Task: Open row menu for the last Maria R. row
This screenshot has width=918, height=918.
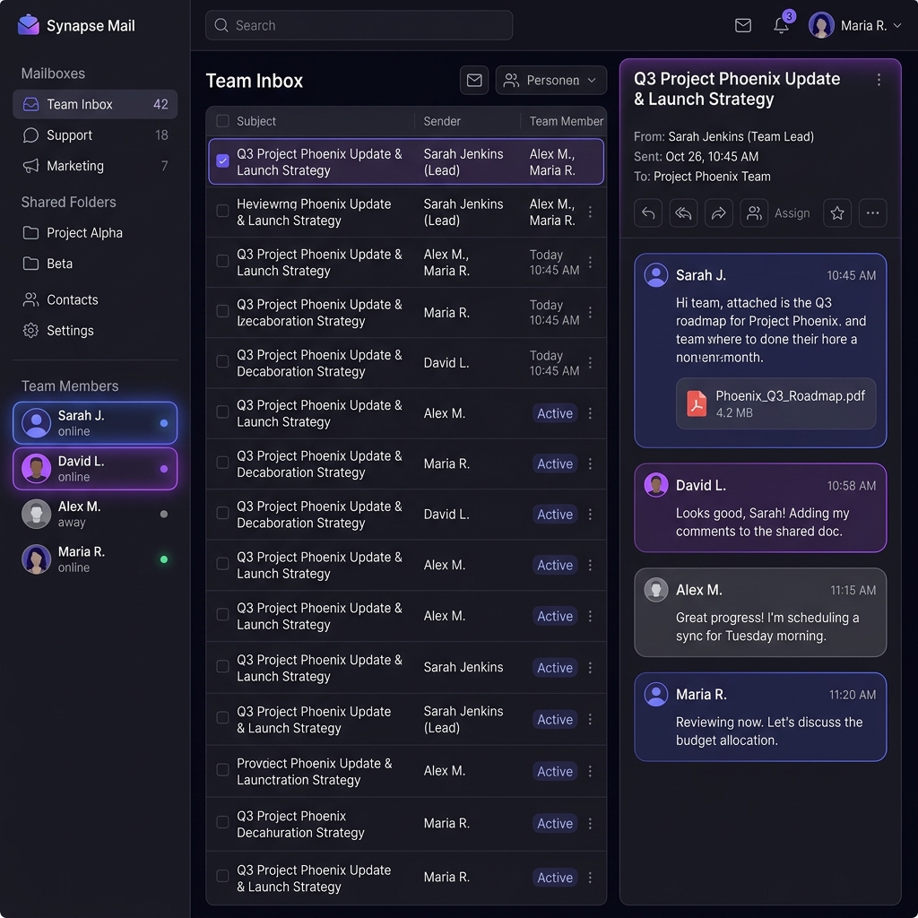Action: pos(590,877)
